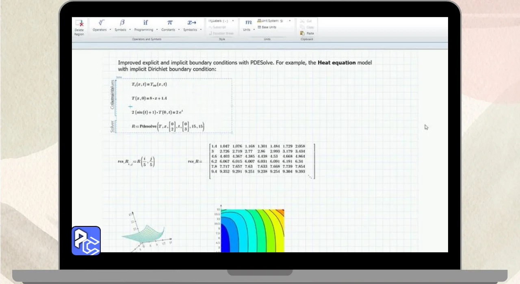520x284 pixels.
Task: Click the 3D surface plot
Action: coord(146,232)
